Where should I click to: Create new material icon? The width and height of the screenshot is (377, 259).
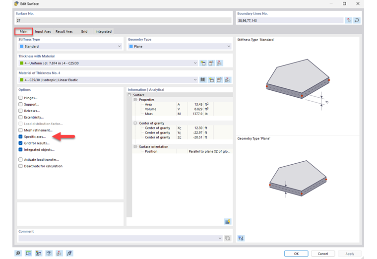pyautogui.click(x=211, y=80)
